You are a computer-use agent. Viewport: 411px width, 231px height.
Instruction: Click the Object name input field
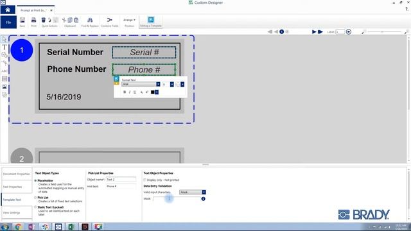(121, 180)
